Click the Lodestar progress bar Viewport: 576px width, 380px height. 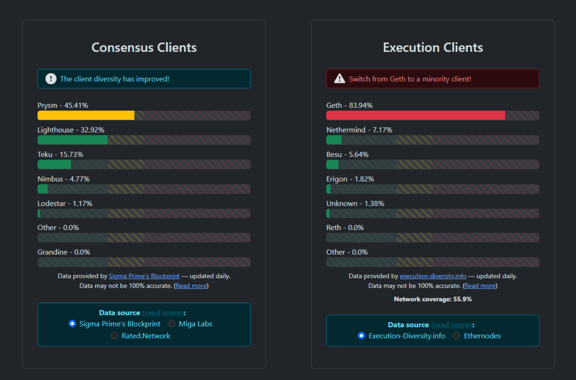pos(144,213)
